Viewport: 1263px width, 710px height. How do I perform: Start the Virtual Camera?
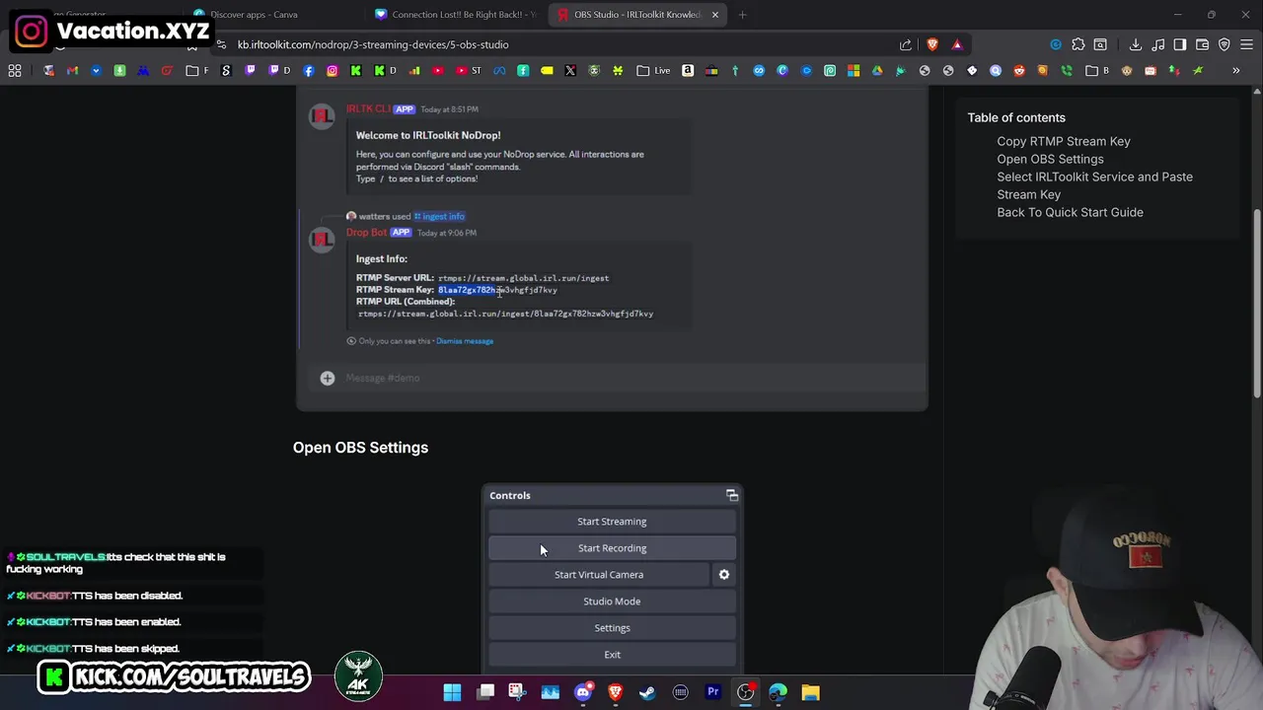click(598, 575)
